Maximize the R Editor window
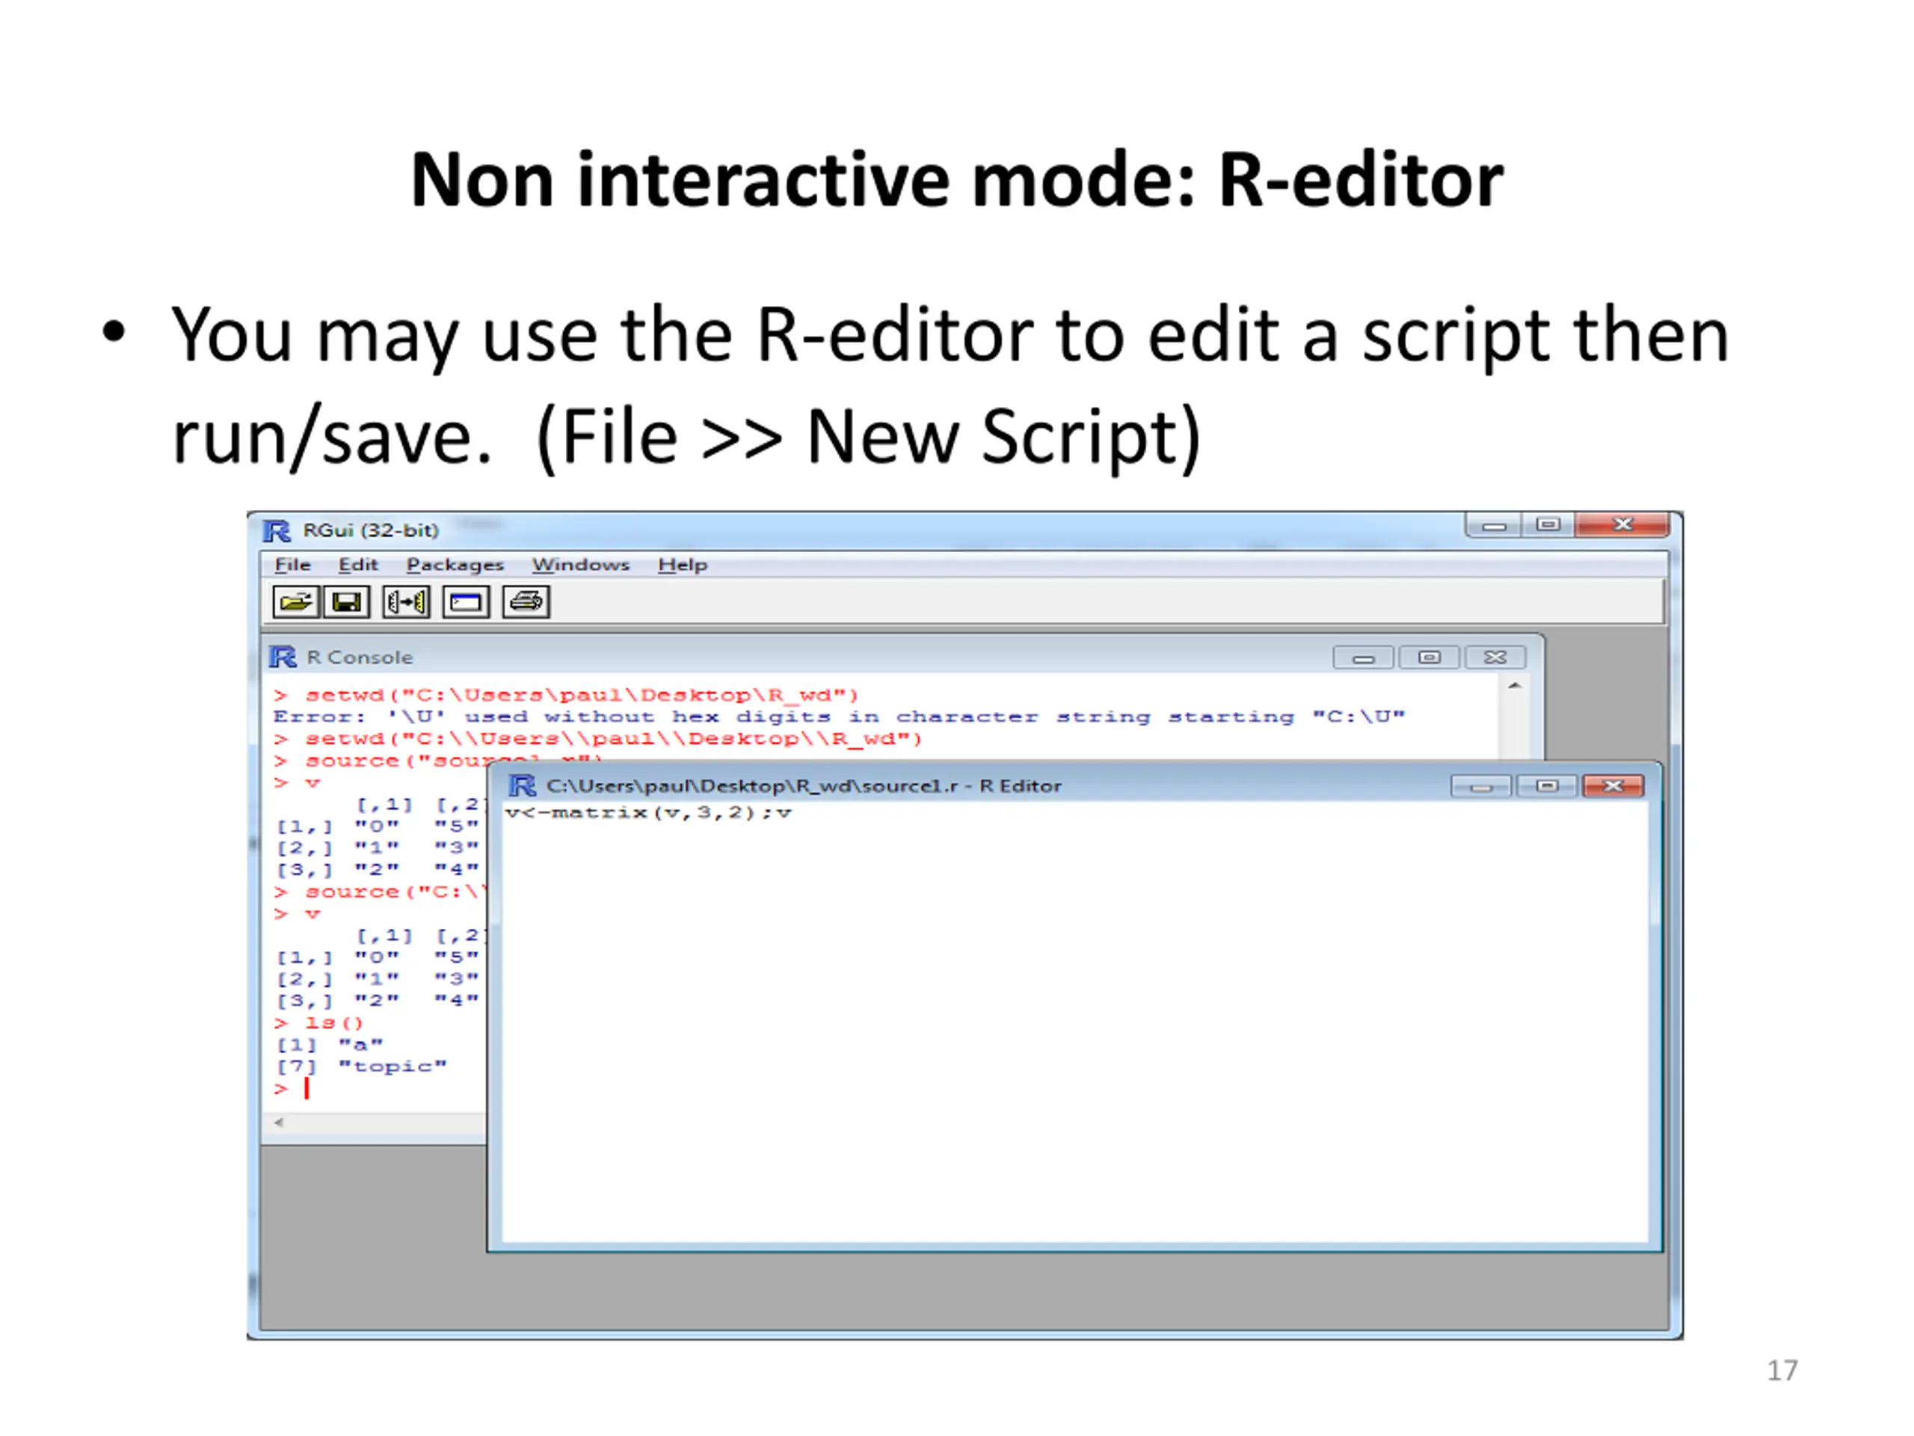Screen dimensions: 1914x1436 tap(1547, 786)
